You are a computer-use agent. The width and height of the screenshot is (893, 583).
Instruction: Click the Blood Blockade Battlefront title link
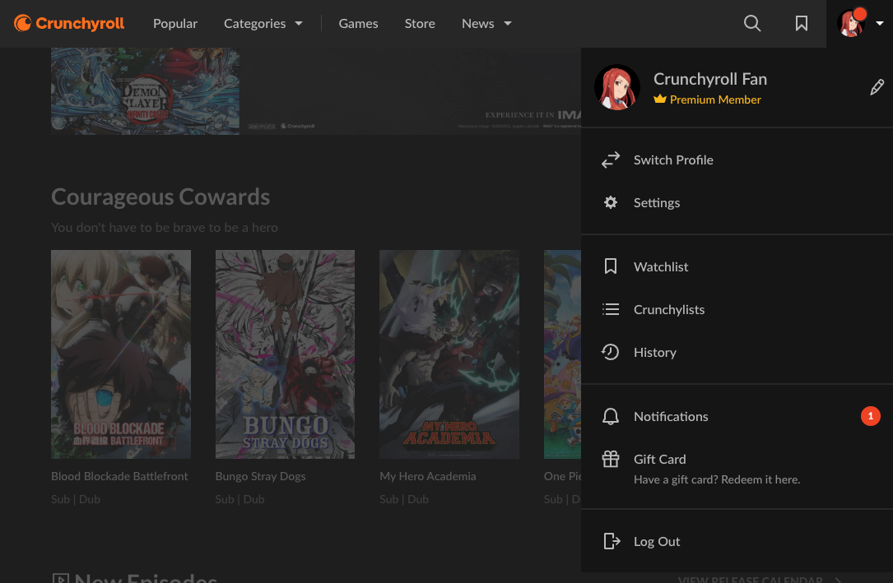119,476
